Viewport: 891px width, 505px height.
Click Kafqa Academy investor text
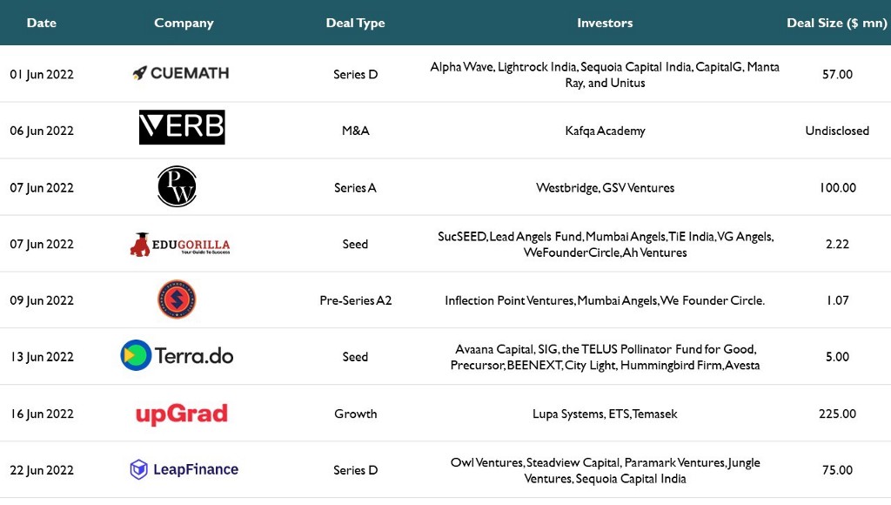pyautogui.click(x=606, y=131)
